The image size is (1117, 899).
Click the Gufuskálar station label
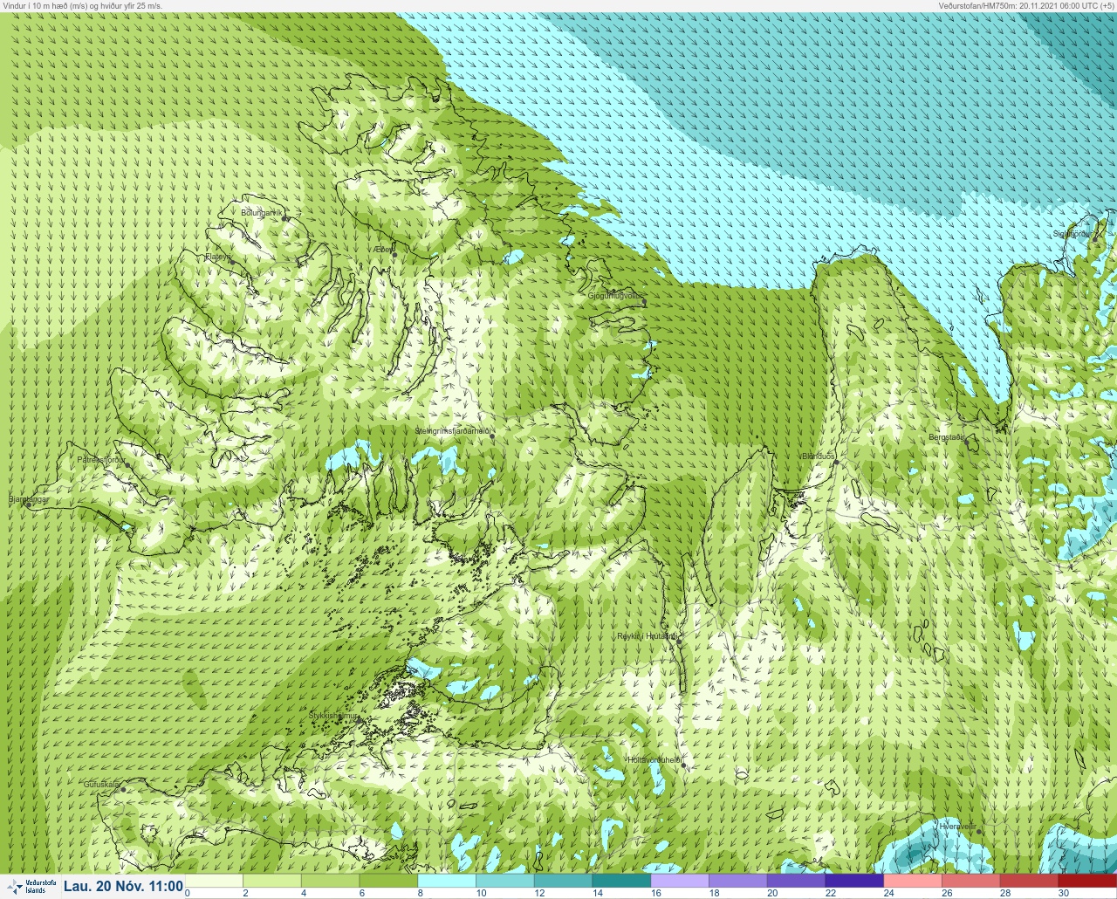click(x=101, y=785)
